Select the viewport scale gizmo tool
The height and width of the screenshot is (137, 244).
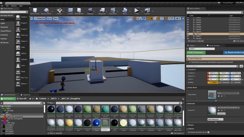pyautogui.click(x=141, y=19)
